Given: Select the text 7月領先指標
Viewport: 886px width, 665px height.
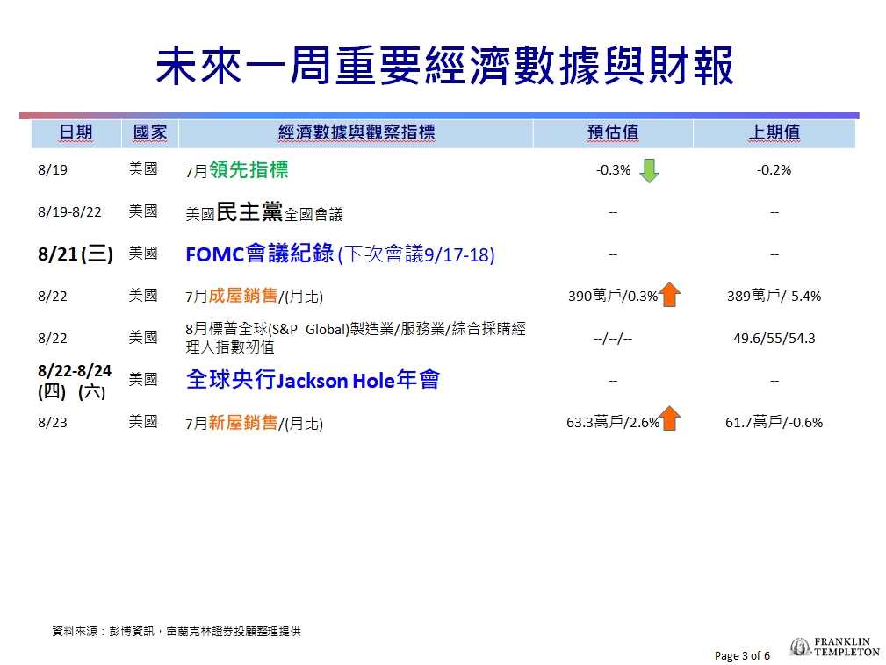Looking at the screenshot, I should (x=237, y=170).
